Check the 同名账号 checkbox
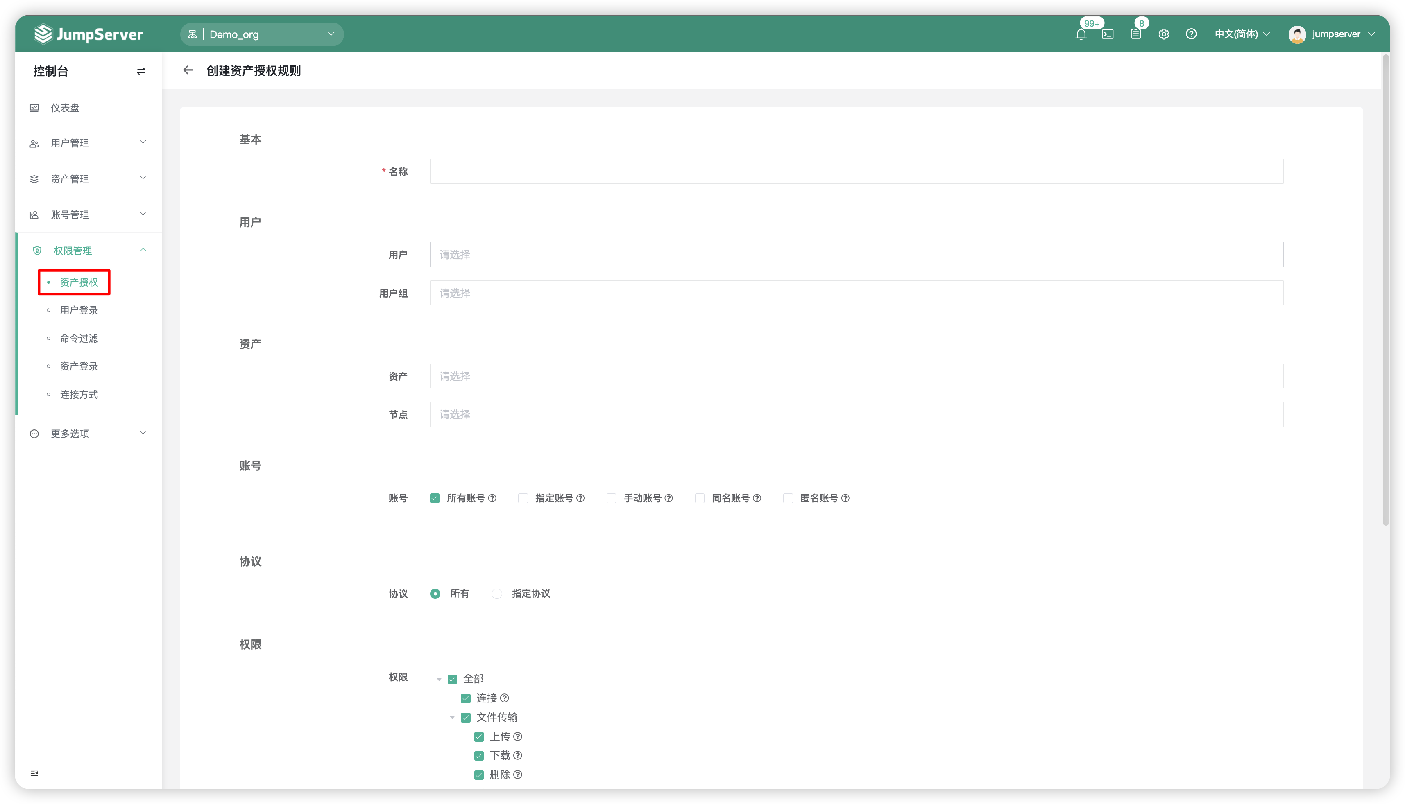The image size is (1405, 804). 700,498
